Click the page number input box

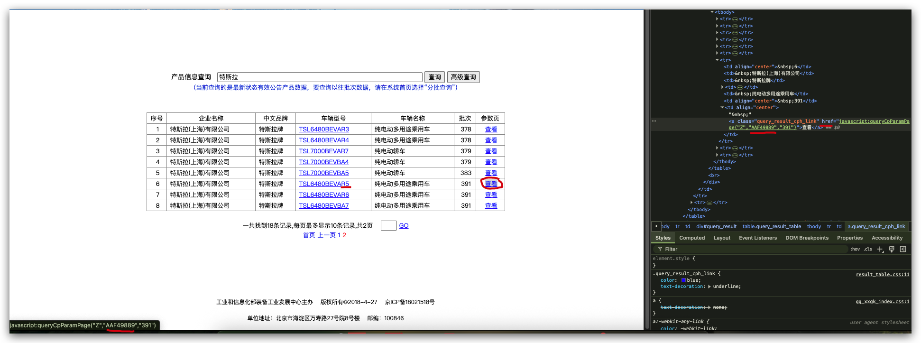coord(388,226)
